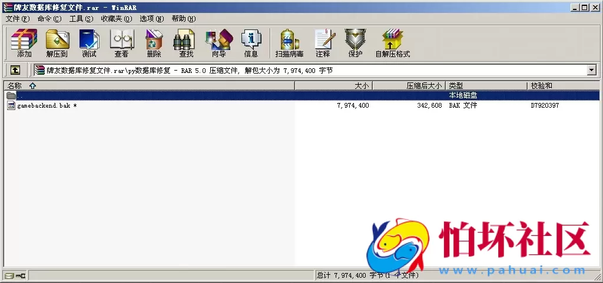Click the parent folder icon in the ".." row
603x283 pixels.
click(11, 95)
